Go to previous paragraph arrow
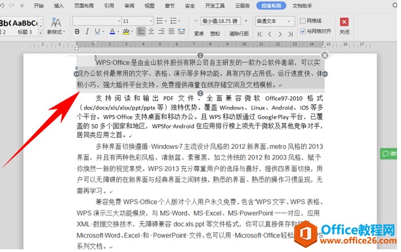The image size is (401, 252). [270, 34]
